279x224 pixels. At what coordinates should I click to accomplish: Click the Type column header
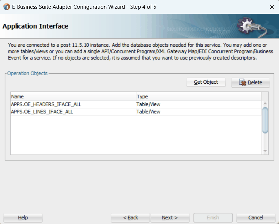[199, 96]
